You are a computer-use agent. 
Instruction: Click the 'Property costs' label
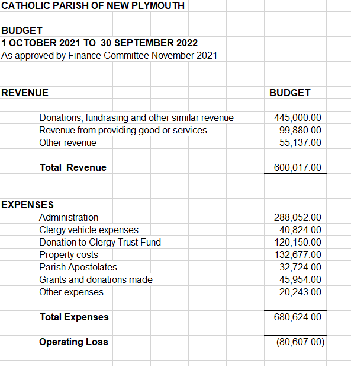[x=69, y=255]
